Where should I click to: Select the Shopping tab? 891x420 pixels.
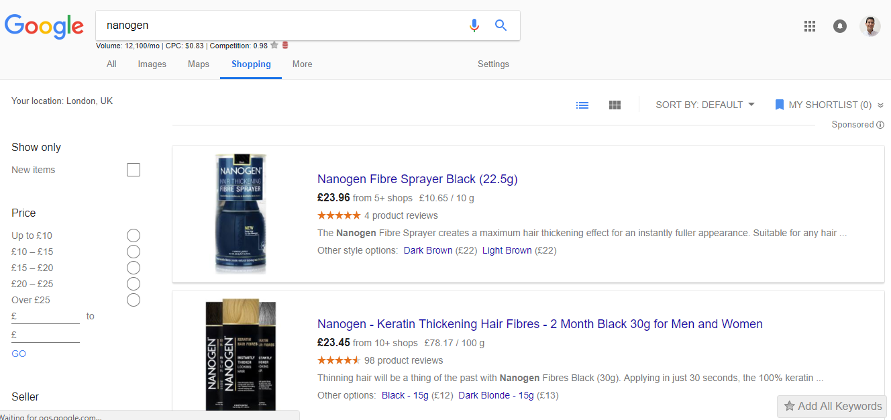251,64
